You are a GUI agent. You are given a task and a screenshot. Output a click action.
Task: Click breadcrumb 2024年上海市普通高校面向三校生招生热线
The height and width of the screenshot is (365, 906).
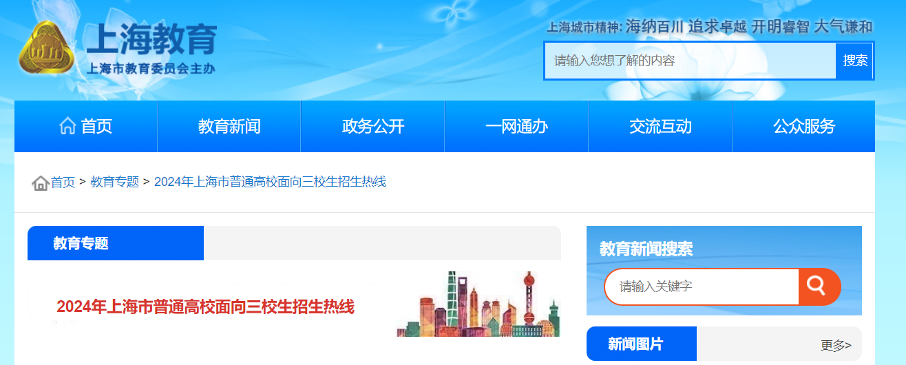(x=270, y=182)
